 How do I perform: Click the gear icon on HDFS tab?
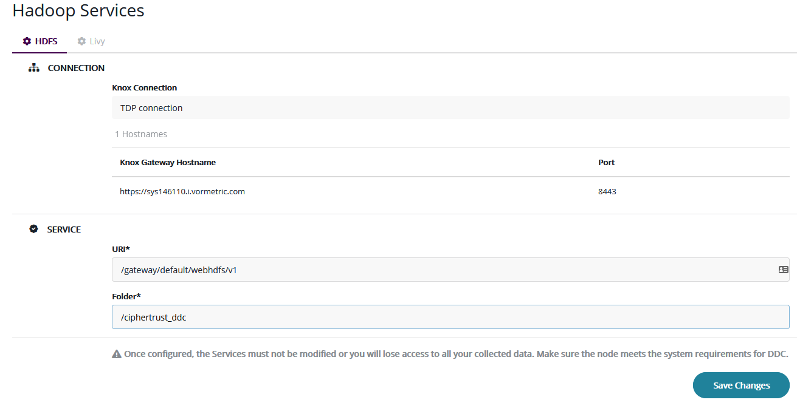(x=27, y=41)
